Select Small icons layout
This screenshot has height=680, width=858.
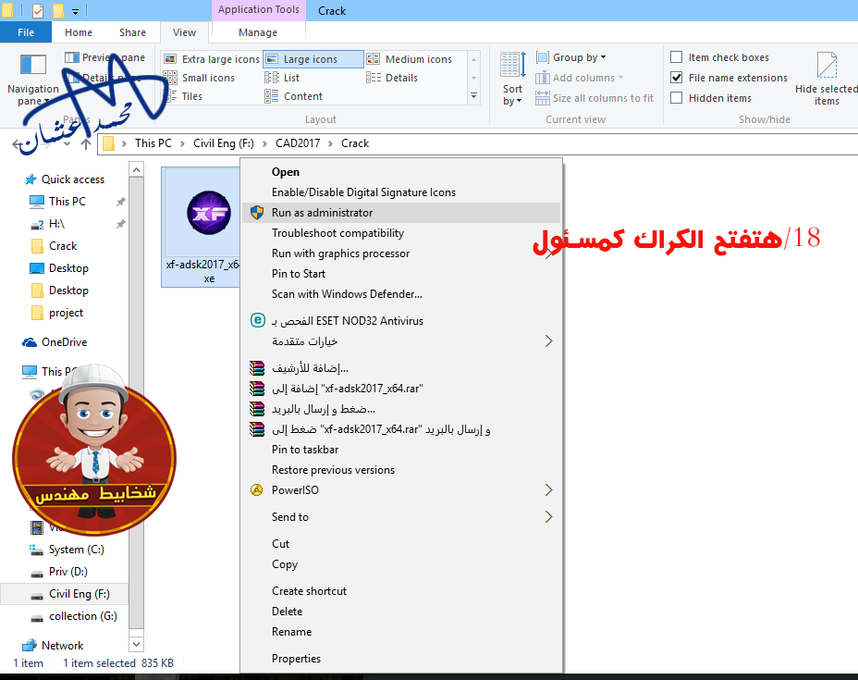199,78
